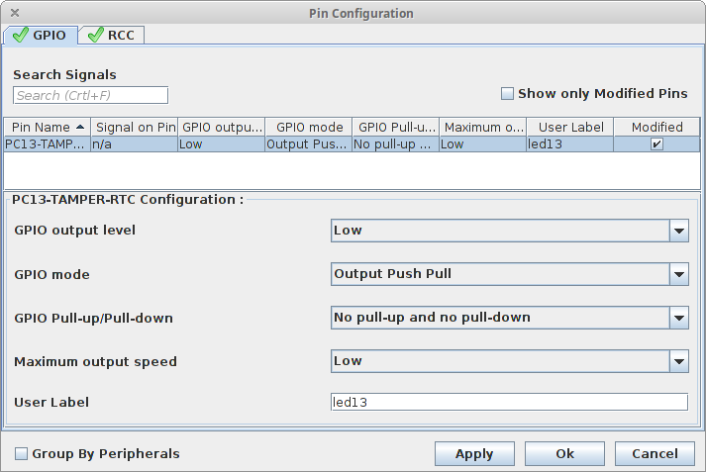Click the green checkmark icon on RCC tab
Screen dimensions: 706x472
point(95,35)
